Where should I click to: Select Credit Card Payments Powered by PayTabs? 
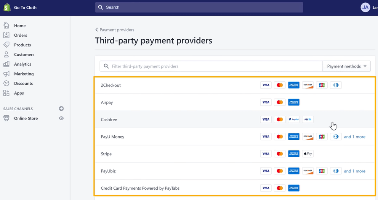coord(235,187)
